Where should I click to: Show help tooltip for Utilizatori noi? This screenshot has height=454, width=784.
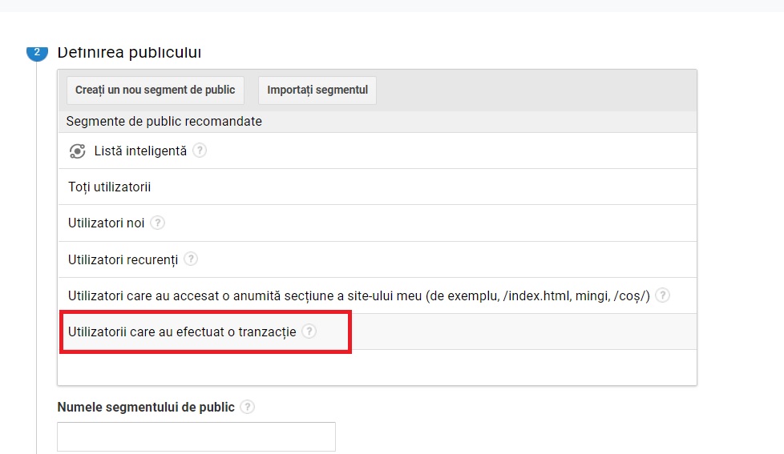click(x=157, y=223)
